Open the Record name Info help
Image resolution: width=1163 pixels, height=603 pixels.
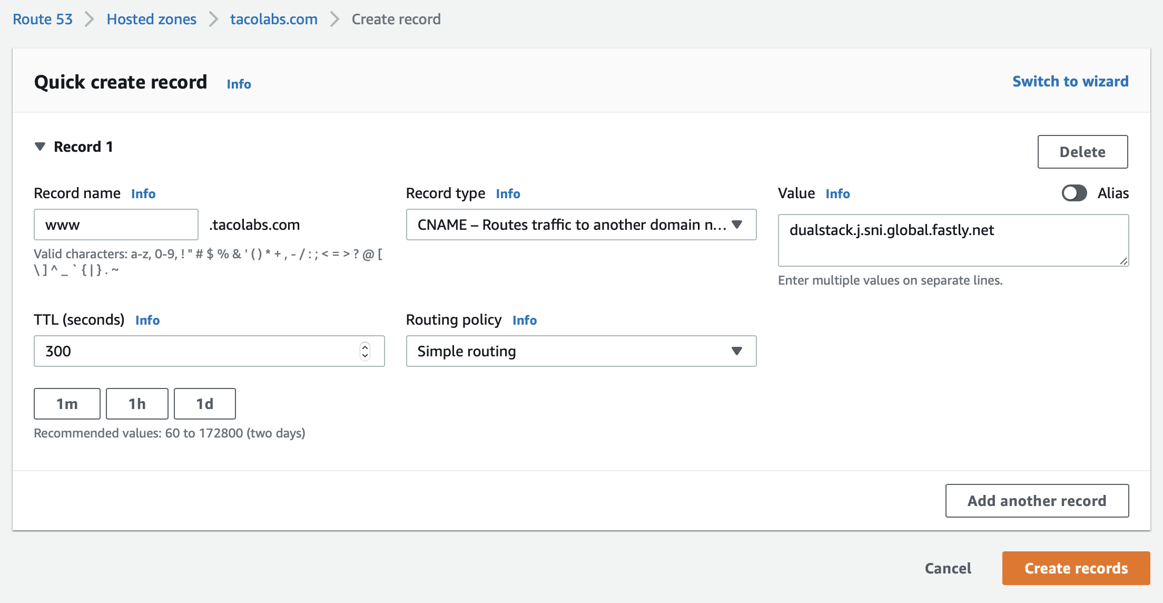143,193
